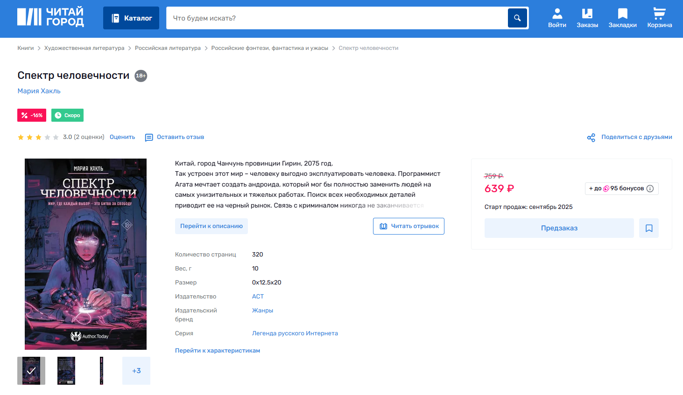Click the review comment icon

(149, 138)
